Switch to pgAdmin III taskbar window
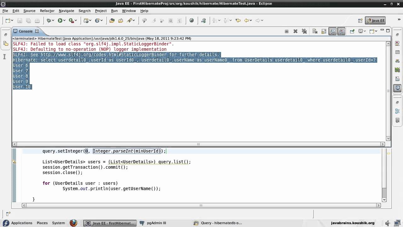 pos(156,223)
